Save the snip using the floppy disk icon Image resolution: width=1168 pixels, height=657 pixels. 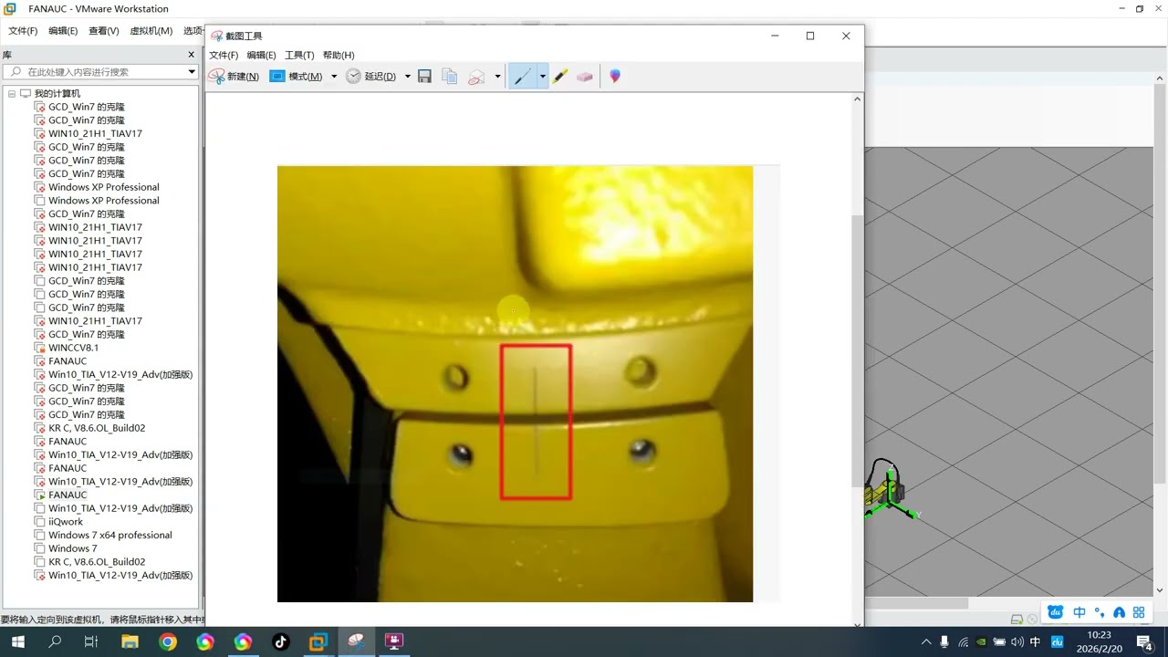tap(424, 77)
